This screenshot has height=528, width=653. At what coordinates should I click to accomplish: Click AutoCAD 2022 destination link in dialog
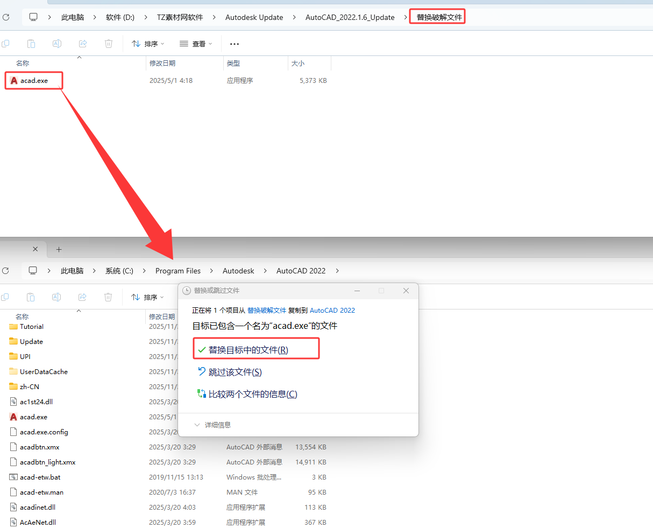coord(332,311)
